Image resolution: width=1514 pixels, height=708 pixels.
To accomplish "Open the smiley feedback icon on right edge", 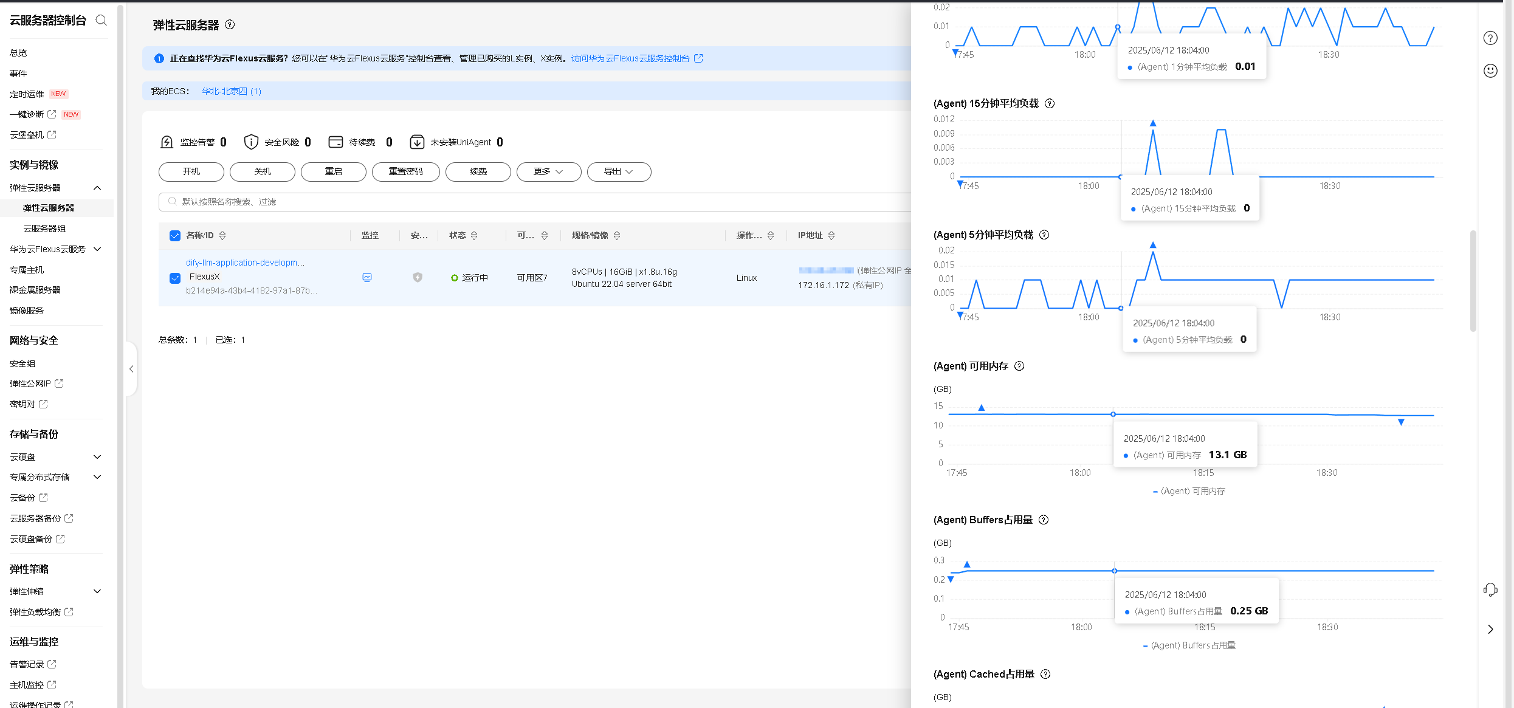I will click(x=1490, y=70).
